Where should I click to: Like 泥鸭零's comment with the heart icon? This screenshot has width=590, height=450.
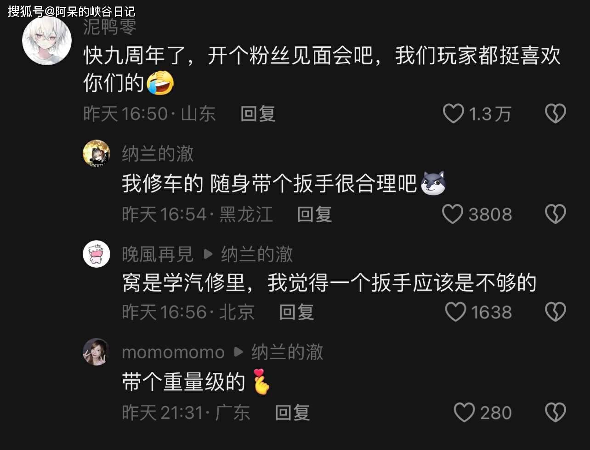click(x=453, y=113)
